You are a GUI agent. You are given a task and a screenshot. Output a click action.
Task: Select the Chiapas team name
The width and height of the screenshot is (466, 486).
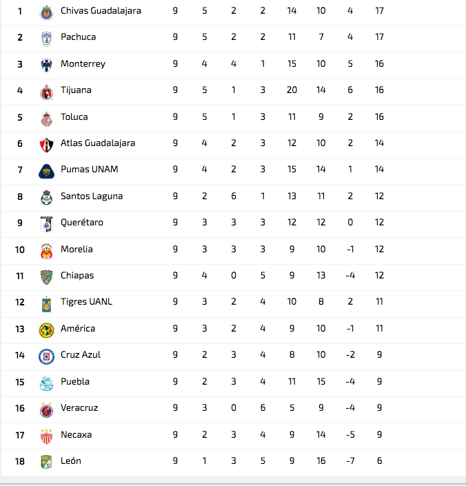[77, 276]
